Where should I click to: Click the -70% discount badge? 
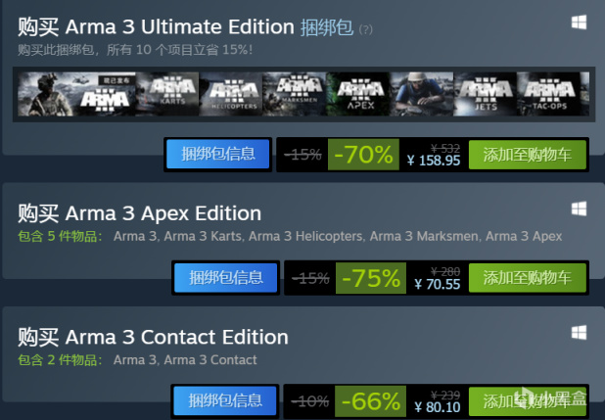tap(363, 154)
